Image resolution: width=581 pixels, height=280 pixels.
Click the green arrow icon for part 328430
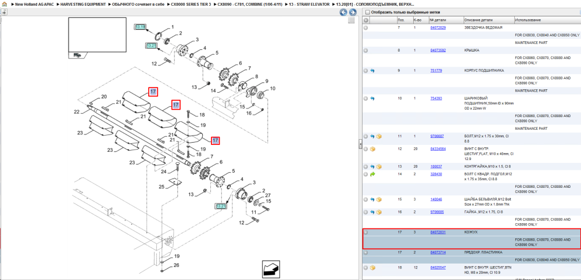[373, 174]
